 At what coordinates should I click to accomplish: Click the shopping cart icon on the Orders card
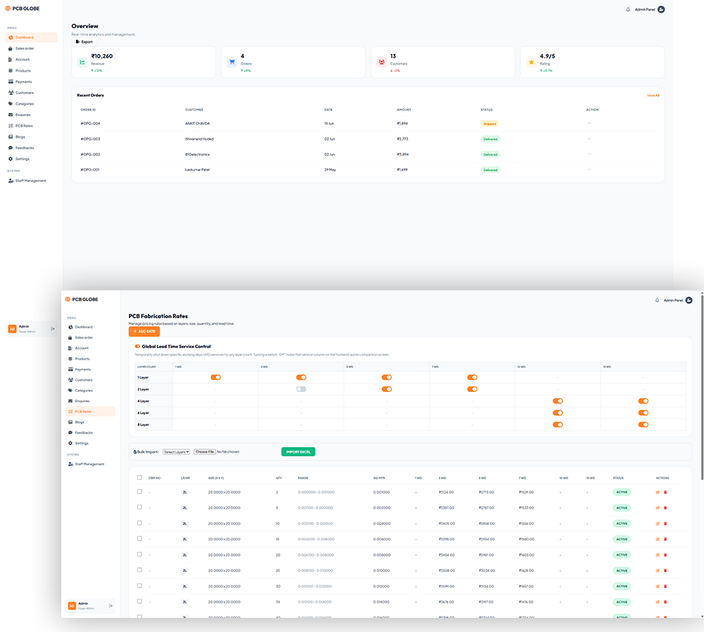[232, 62]
